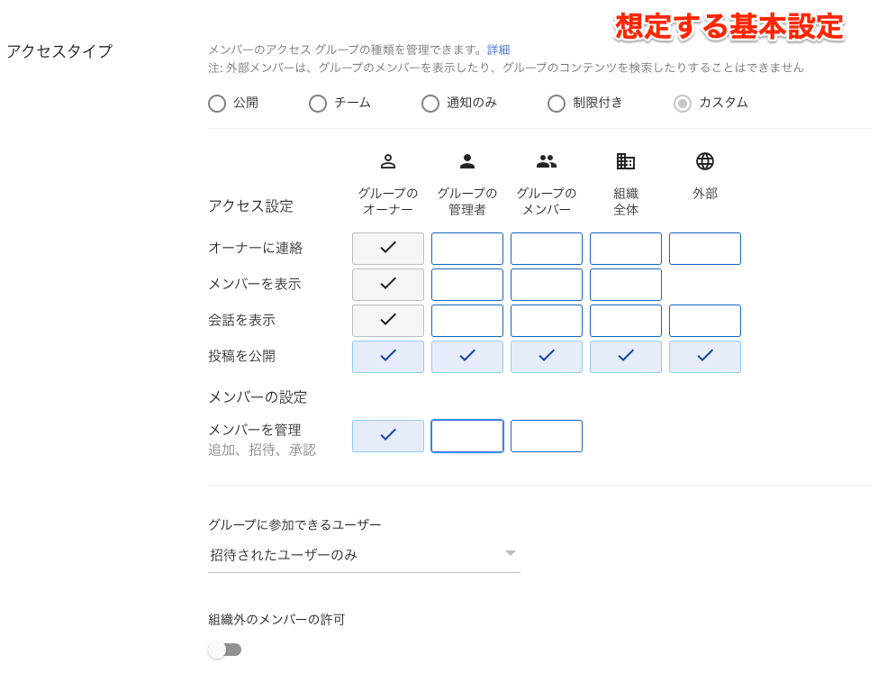Choose the 通知のみ radio option
Image resolution: width=878 pixels, height=682 pixels.
[x=430, y=104]
